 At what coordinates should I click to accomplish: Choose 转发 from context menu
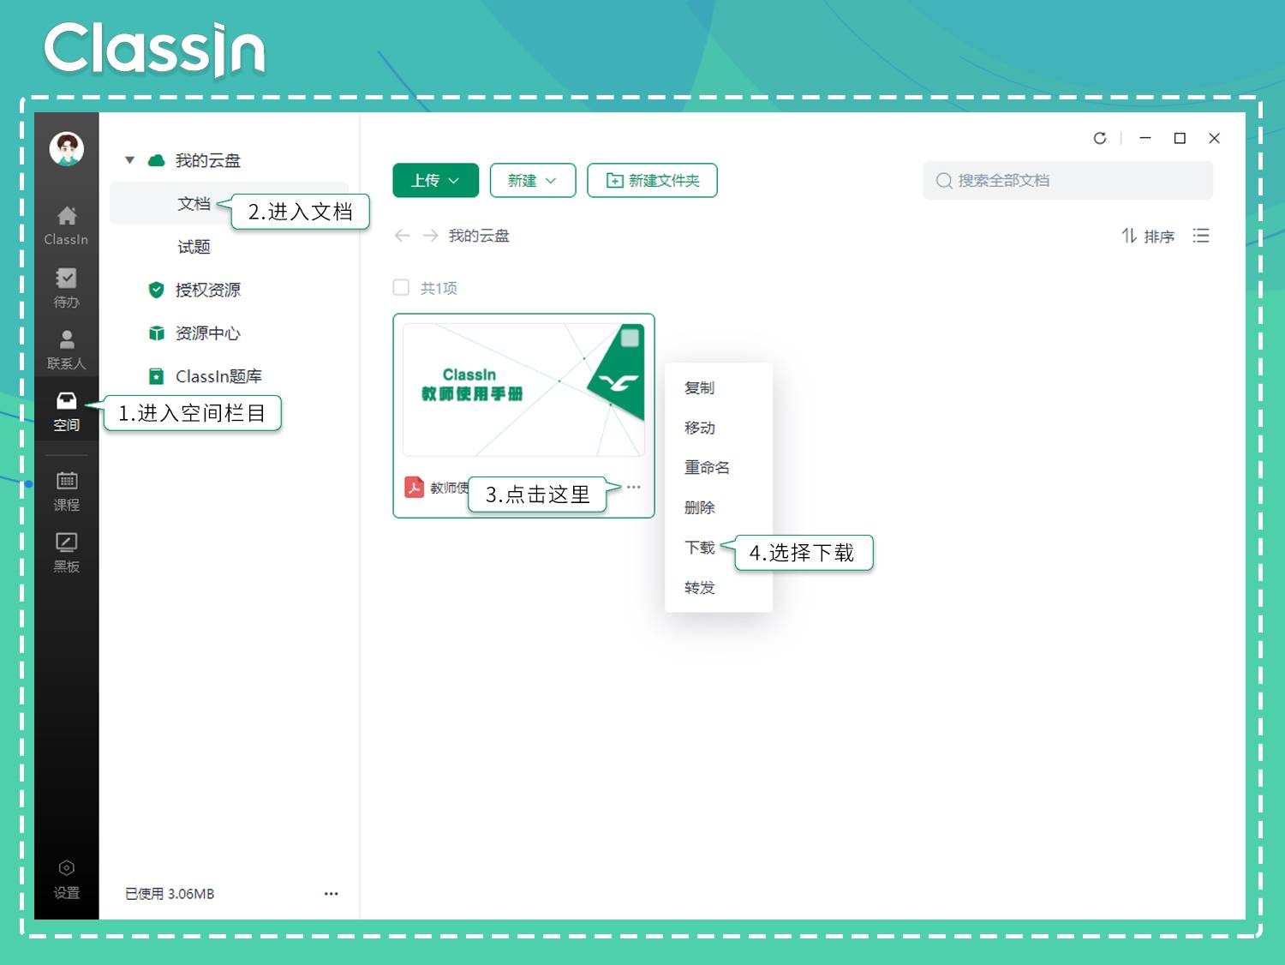point(699,587)
